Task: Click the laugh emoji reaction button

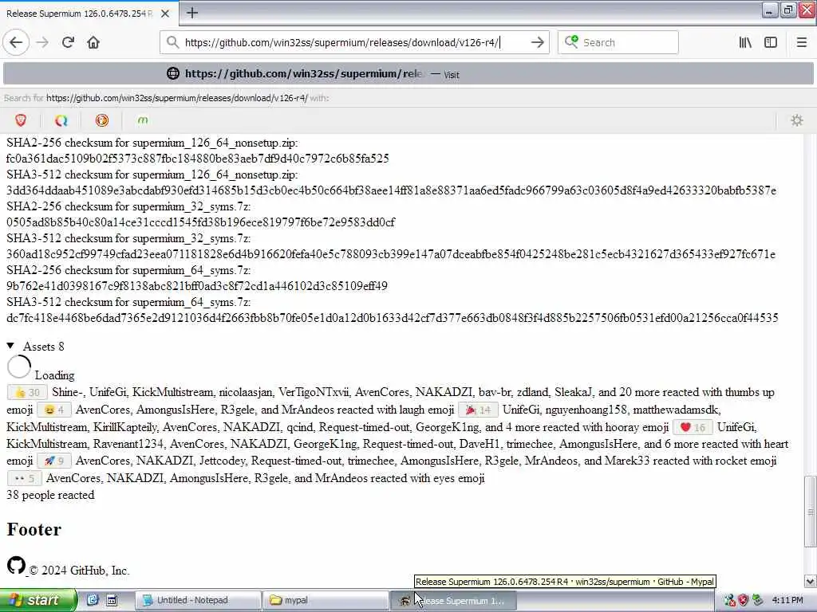Action: 54,410
